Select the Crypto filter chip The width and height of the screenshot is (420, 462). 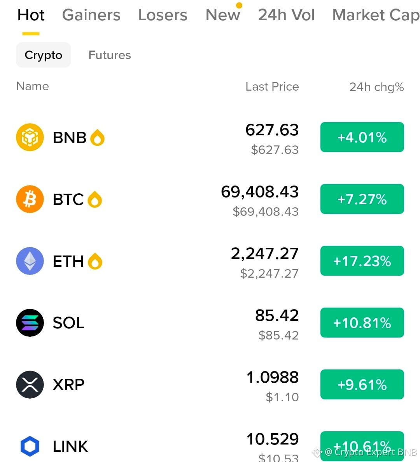point(43,55)
